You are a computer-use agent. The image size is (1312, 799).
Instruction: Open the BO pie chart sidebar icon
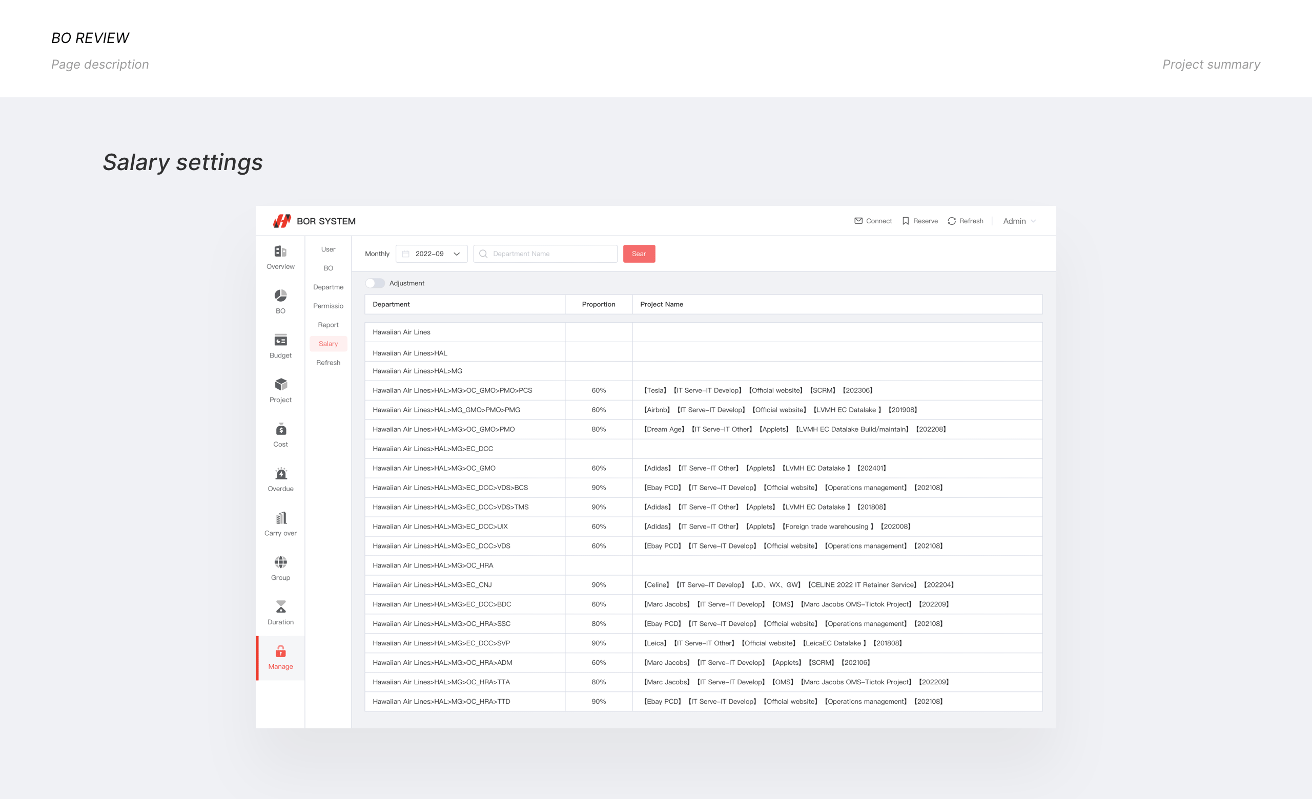point(281,295)
